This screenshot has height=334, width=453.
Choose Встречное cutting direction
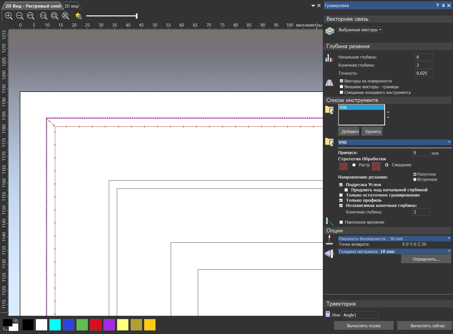point(415,179)
